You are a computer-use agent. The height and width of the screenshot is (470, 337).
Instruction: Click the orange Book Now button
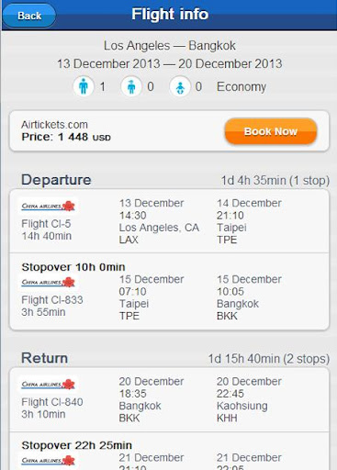point(271,131)
